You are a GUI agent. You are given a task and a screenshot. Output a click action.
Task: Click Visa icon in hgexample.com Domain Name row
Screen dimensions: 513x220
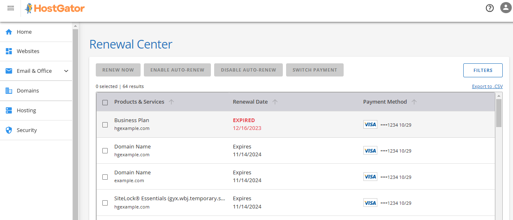tap(370, 151)
